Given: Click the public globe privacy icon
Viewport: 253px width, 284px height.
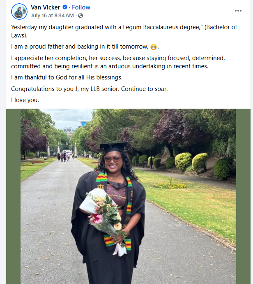Looking at the screenshot, I should (x=80, y=16).
